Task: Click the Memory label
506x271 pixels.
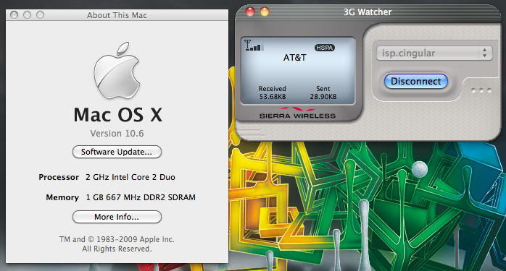Action: pyautogui.click(x=62, y=197)
